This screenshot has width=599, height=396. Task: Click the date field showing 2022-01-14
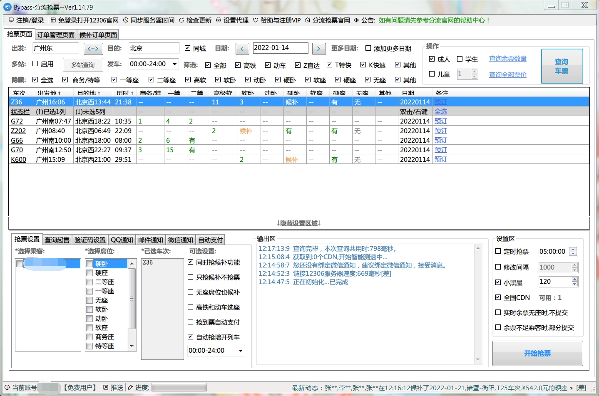pos(280,48)
